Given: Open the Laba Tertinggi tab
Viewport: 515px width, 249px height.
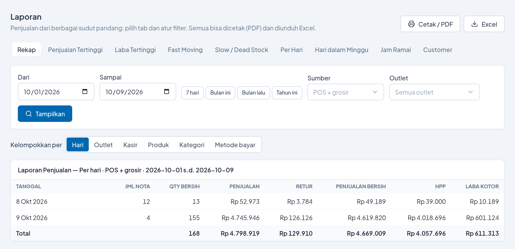Looking at the screenshot, I should 135,50.
